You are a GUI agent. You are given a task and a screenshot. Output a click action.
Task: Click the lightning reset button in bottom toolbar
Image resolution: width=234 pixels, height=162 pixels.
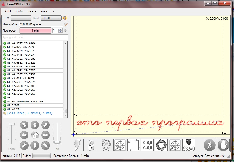(77, 145)
